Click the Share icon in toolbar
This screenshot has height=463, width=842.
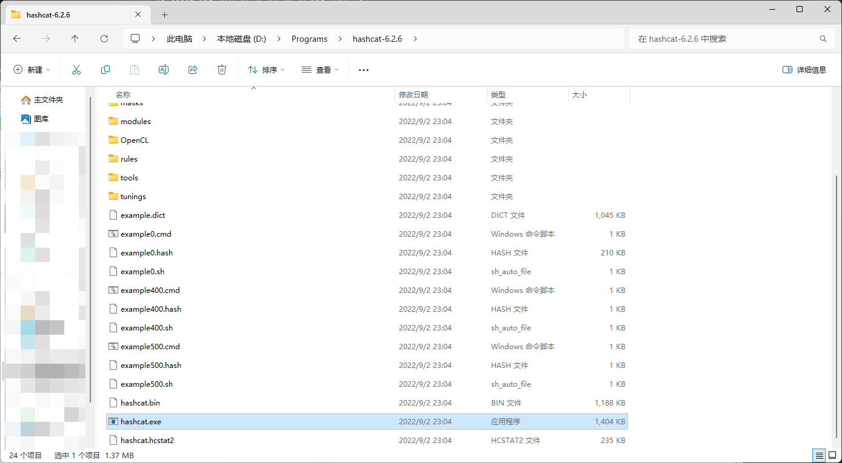click(x=193, y=70)
